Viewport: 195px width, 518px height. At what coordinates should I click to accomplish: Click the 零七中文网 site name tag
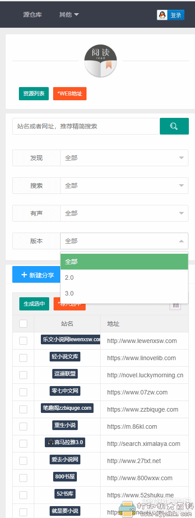[x=66, y=391]
